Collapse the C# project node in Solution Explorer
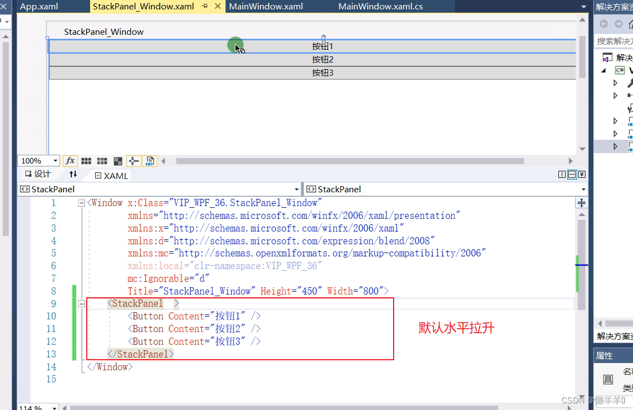Viewport: 633px width, 410px height. pos(604,71)
